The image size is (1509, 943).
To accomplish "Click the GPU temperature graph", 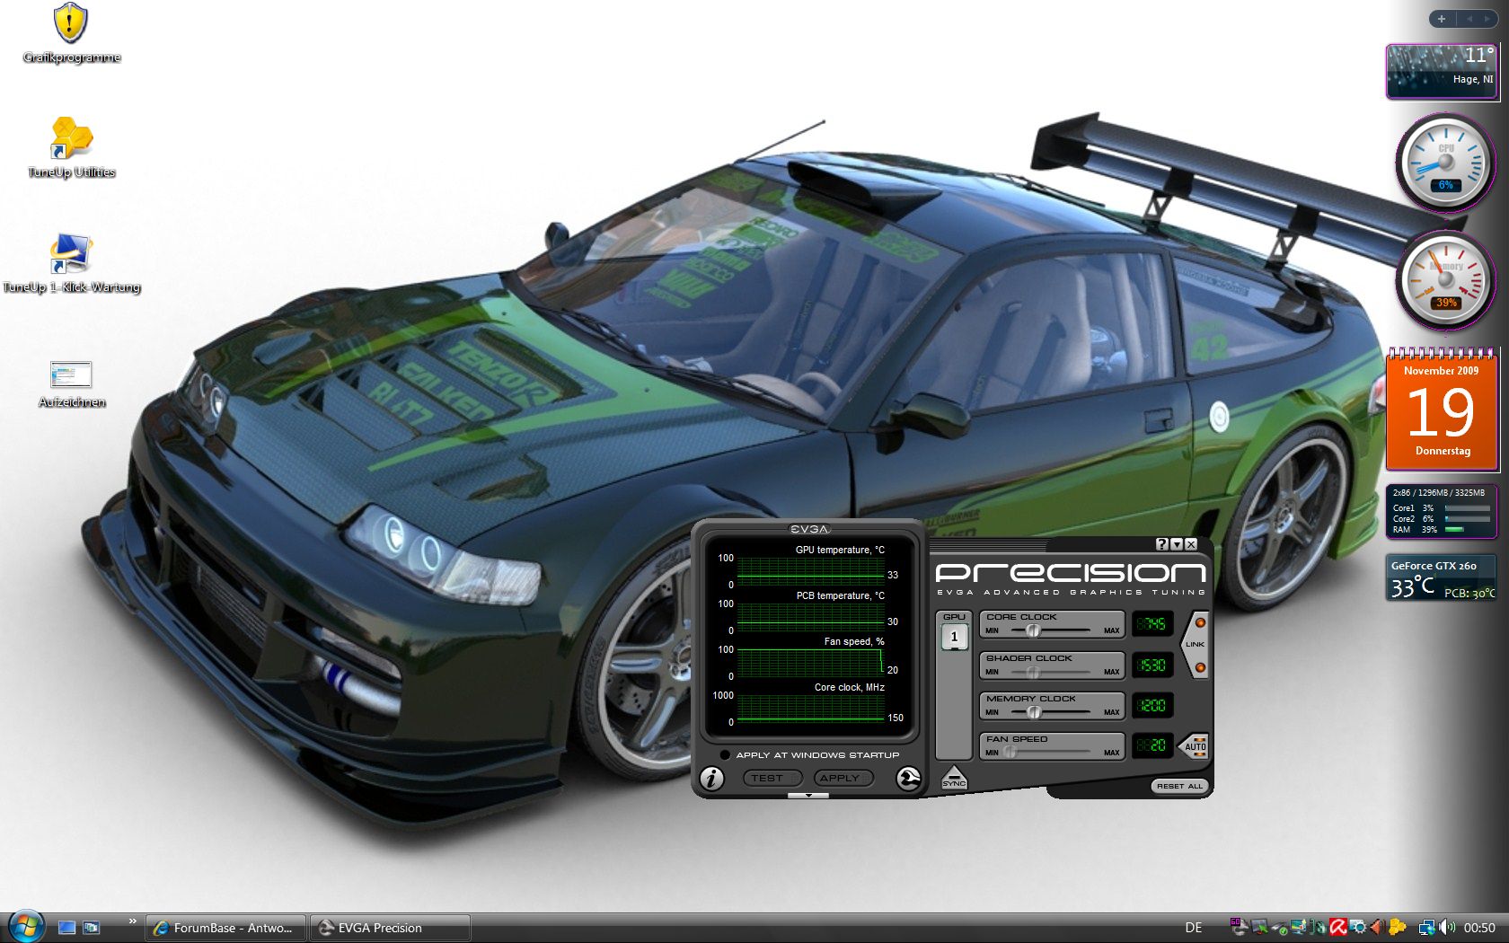I will click(x=811, y=570).
